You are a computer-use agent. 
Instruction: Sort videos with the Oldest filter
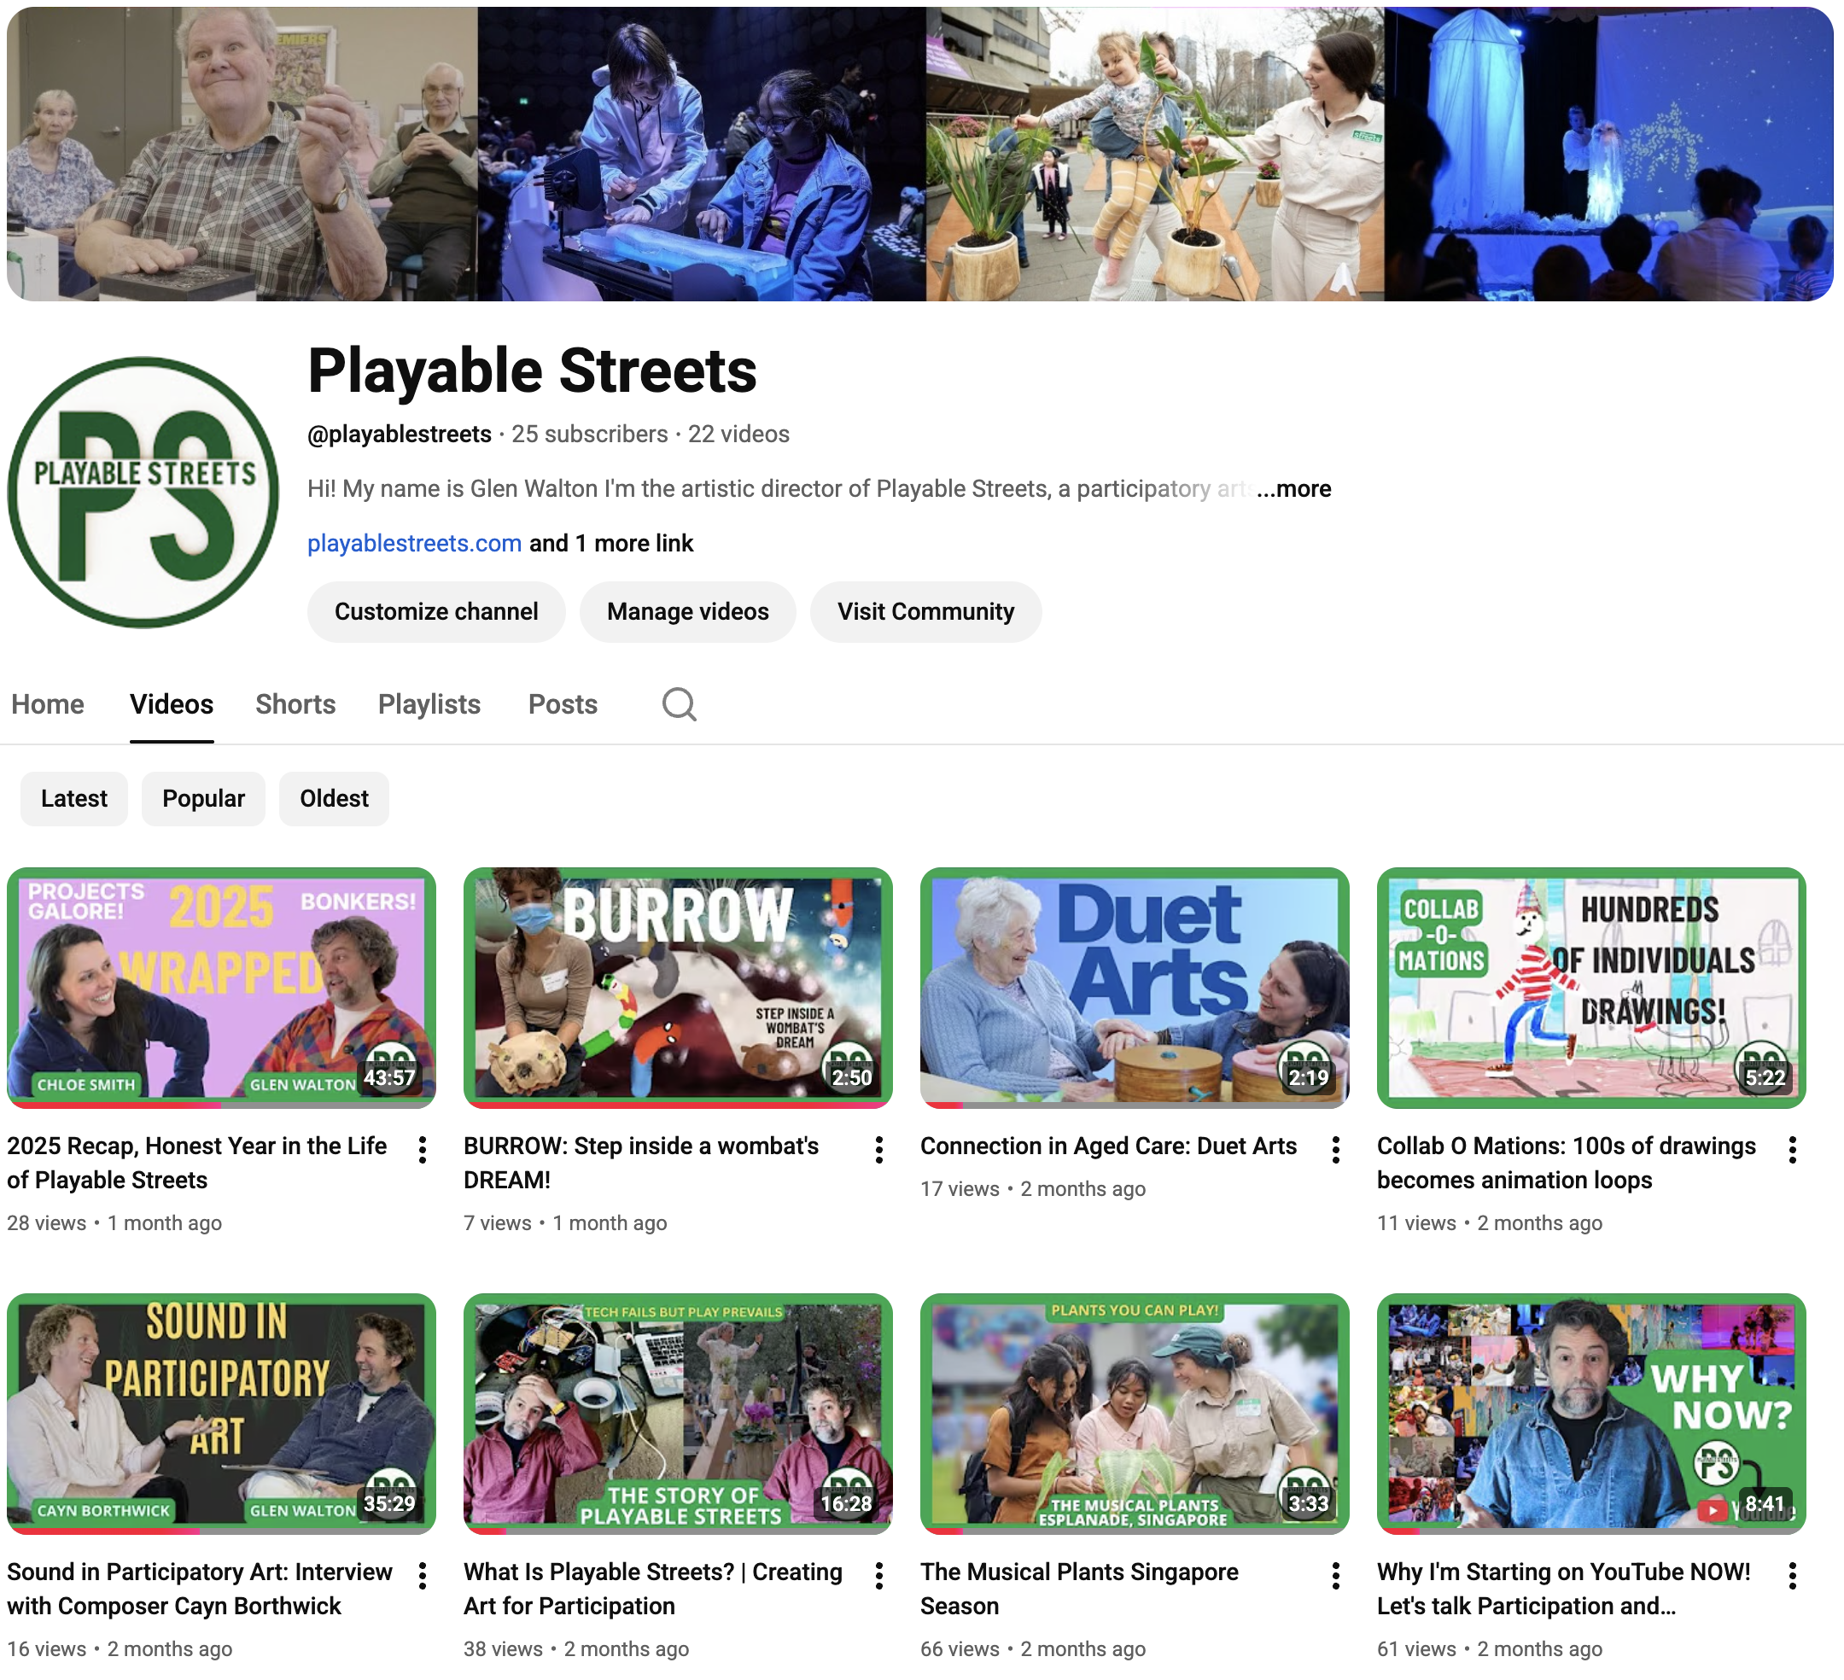(x=334, y=798)
